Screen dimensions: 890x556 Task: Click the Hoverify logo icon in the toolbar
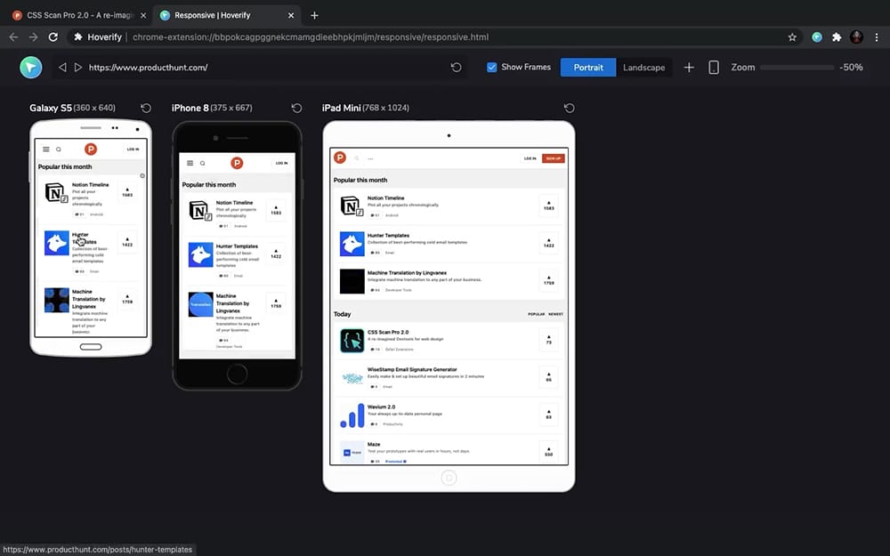30,68
